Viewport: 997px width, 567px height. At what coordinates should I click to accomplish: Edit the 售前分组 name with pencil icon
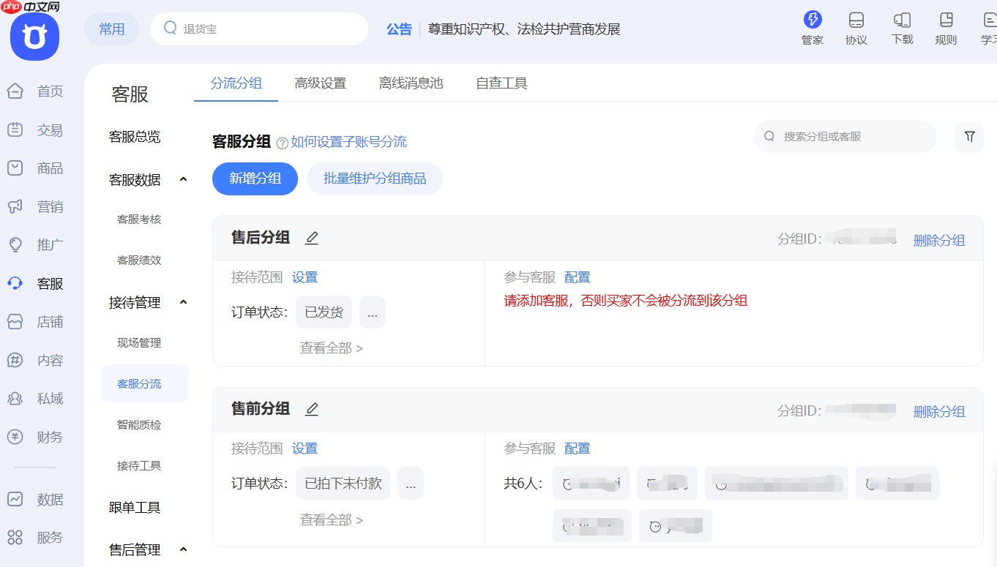(x=312, y=409)
